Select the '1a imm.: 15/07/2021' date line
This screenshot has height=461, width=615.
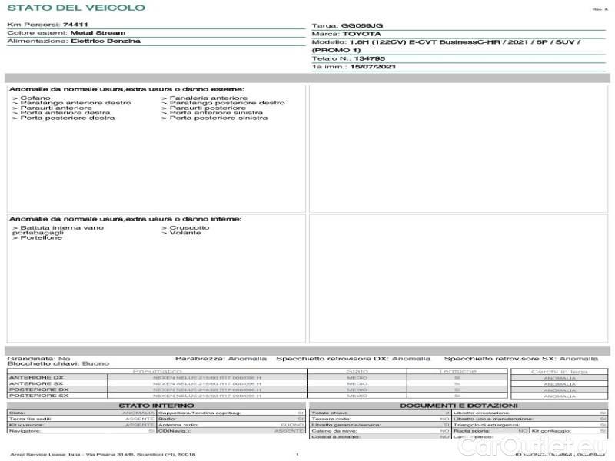pos(354,67)
